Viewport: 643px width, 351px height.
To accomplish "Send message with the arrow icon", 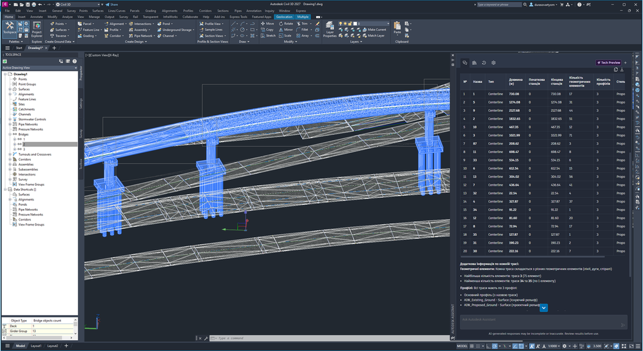I will tap(622, 325).
